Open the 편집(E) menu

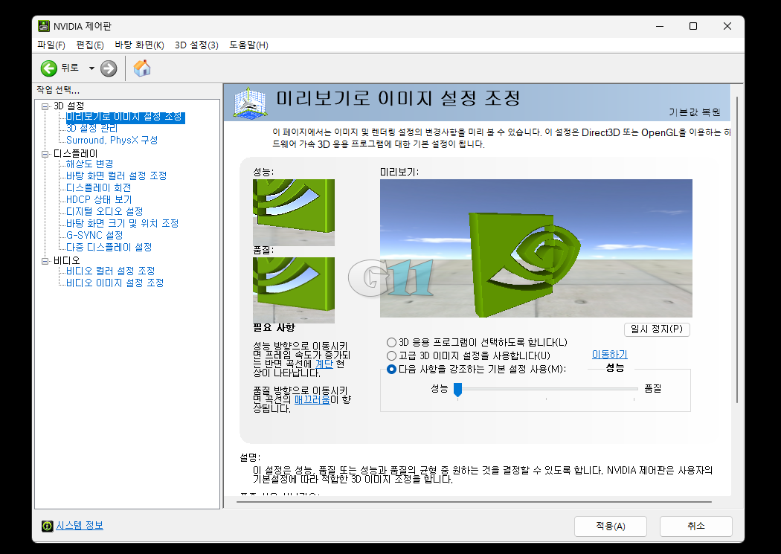click(90, 45)
